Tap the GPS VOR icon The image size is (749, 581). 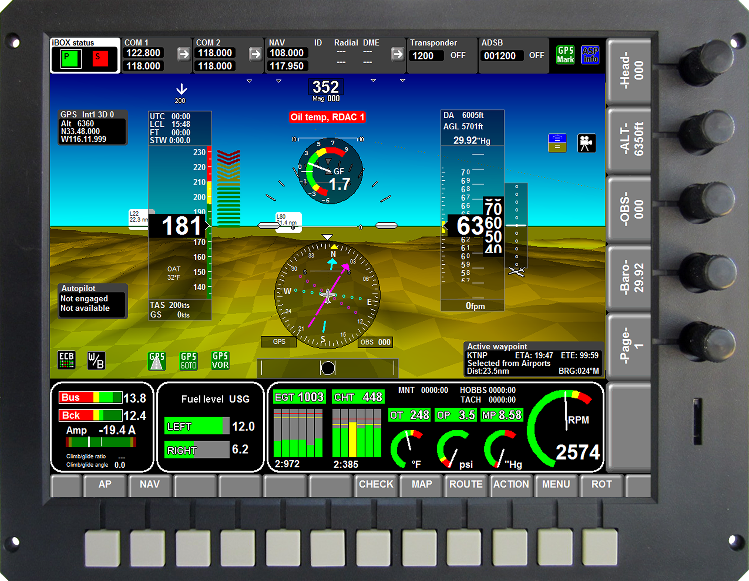click(x=220, y=360)
